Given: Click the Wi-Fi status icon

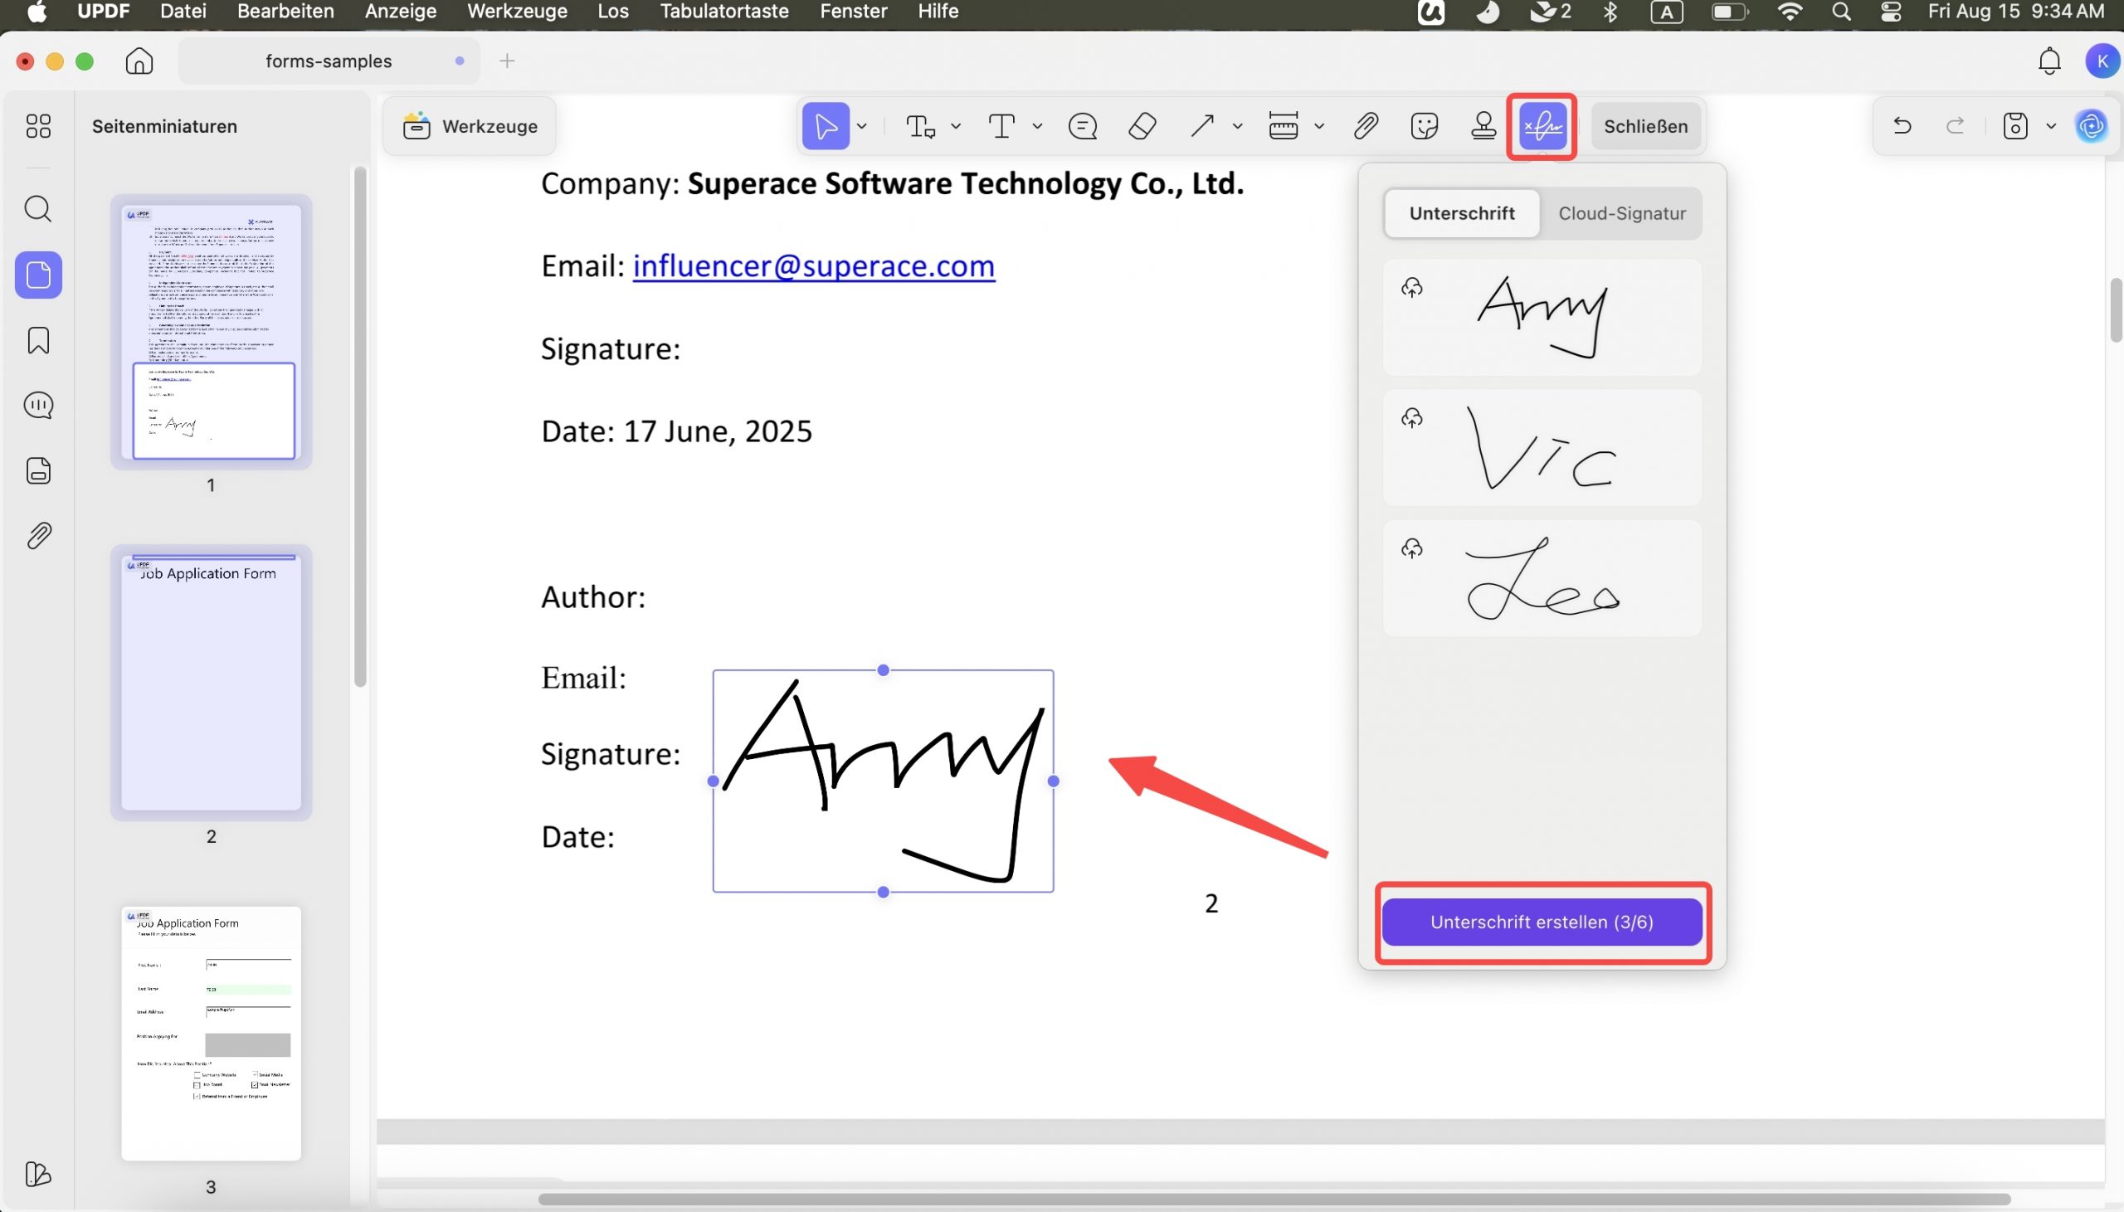Looking at the screenshot, I should point(1789,12).
